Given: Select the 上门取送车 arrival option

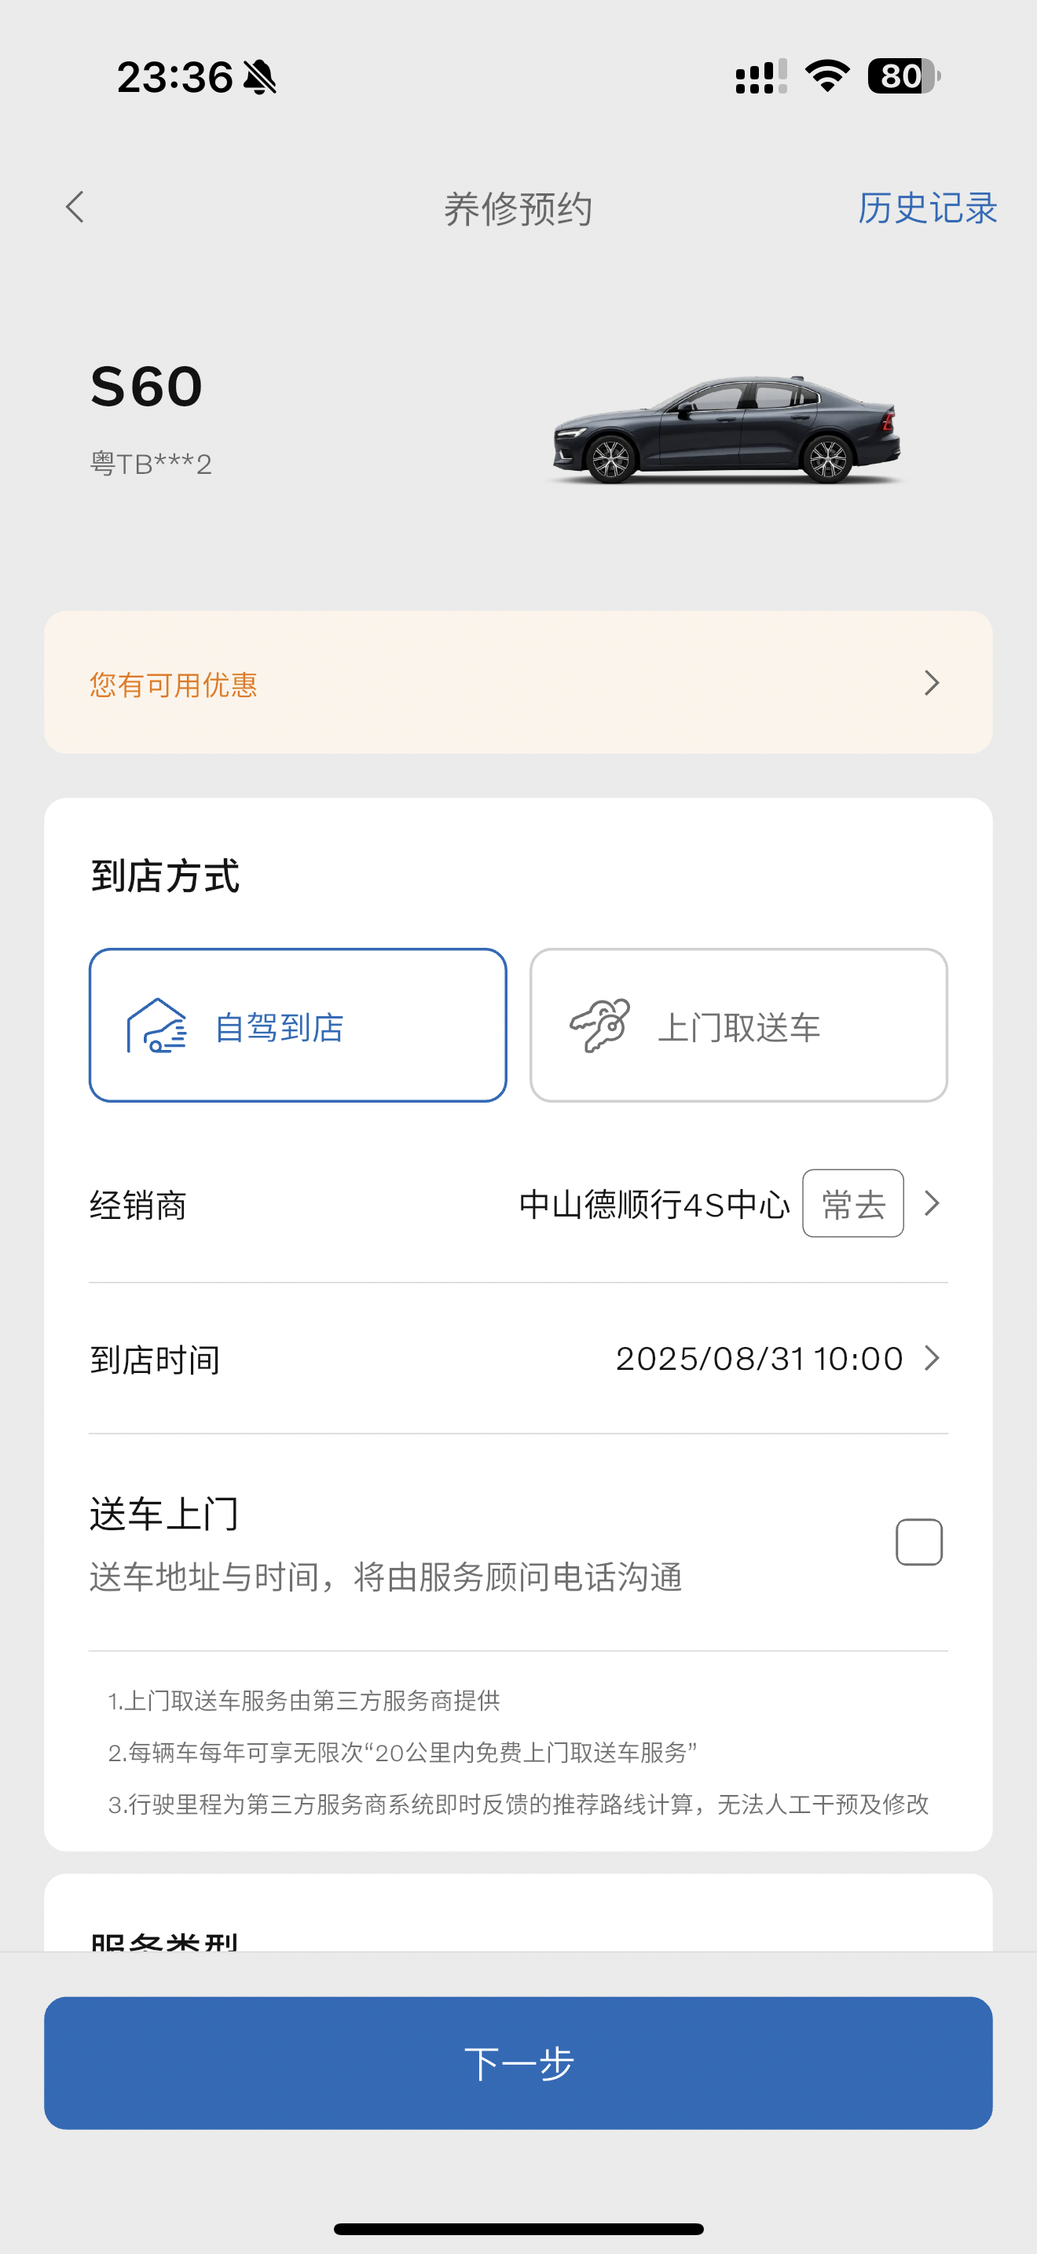Looking at the screenshot, I should click(738, 1026).
